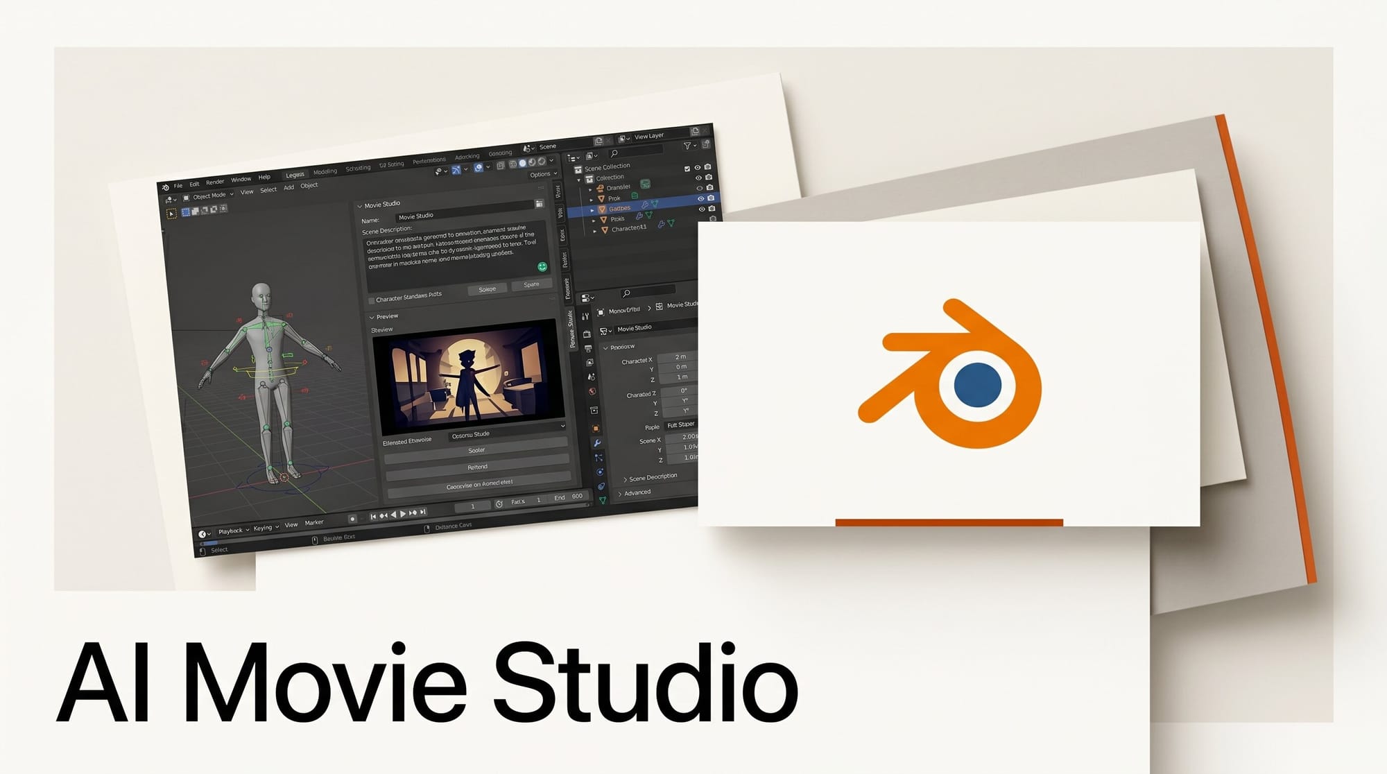
Task: Open the Render menu
Action: click(x=215, y=182)
